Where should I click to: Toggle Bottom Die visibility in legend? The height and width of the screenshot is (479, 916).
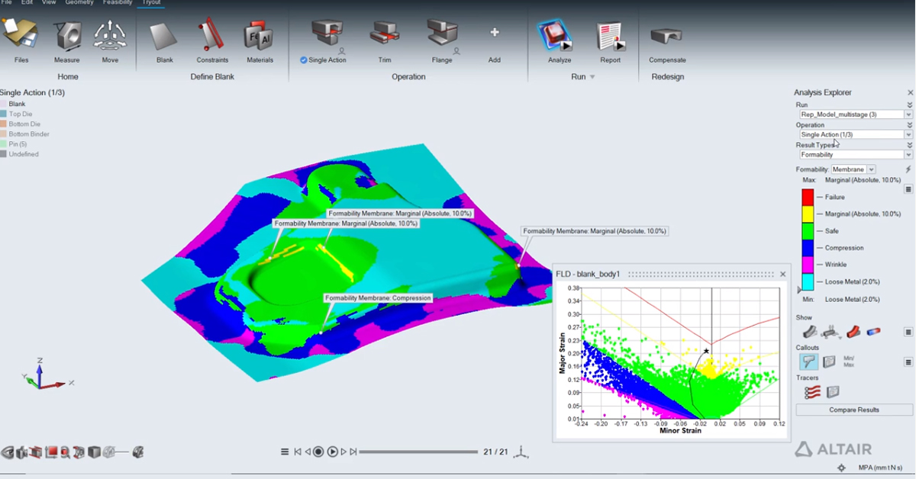[21, 124]
